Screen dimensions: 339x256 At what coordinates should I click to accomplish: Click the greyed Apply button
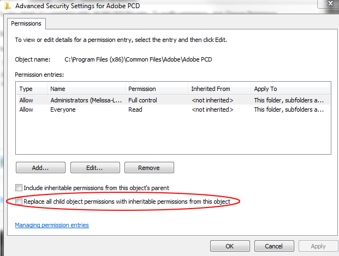318,246
